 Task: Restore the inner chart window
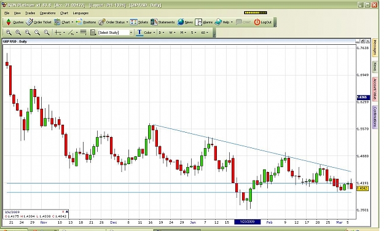click(x=363, y=41)
